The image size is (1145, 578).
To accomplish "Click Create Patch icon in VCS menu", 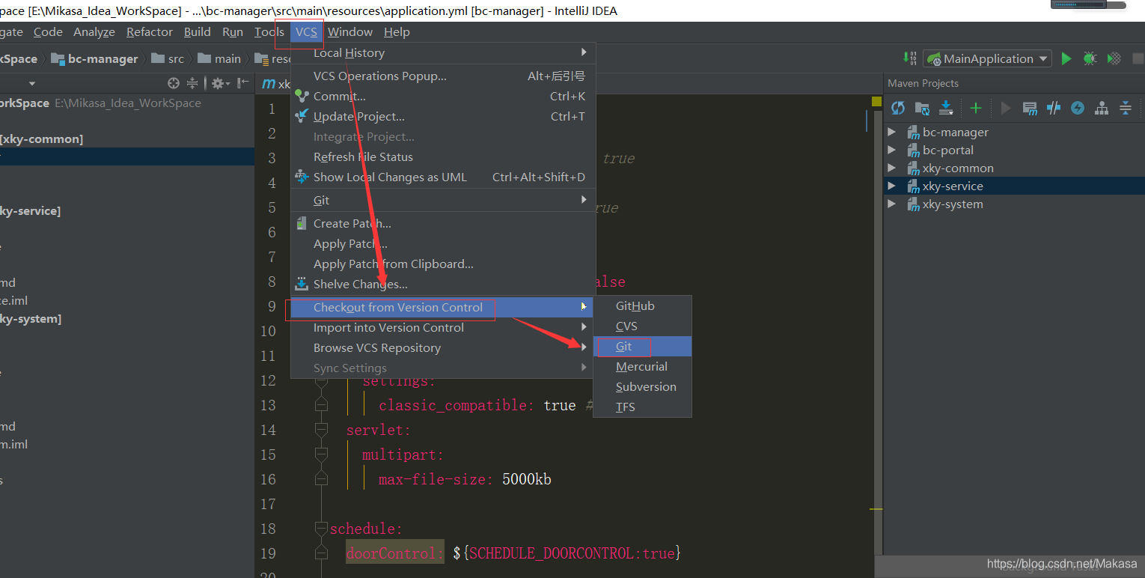I will (x=302, y=223).
